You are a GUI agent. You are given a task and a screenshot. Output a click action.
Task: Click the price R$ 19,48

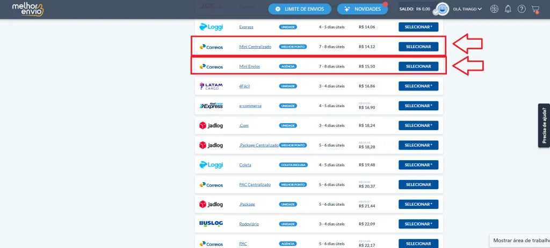coord(367,165)
